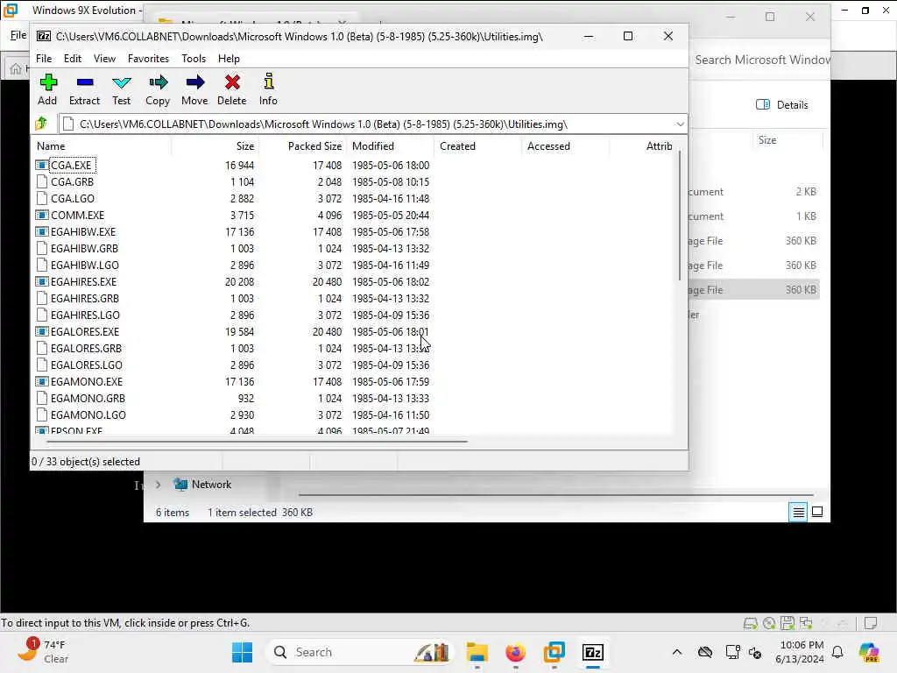Viewport: 897px width, 673px height.
Task: Open the notifications bell icon
Action: pos(837,652)
